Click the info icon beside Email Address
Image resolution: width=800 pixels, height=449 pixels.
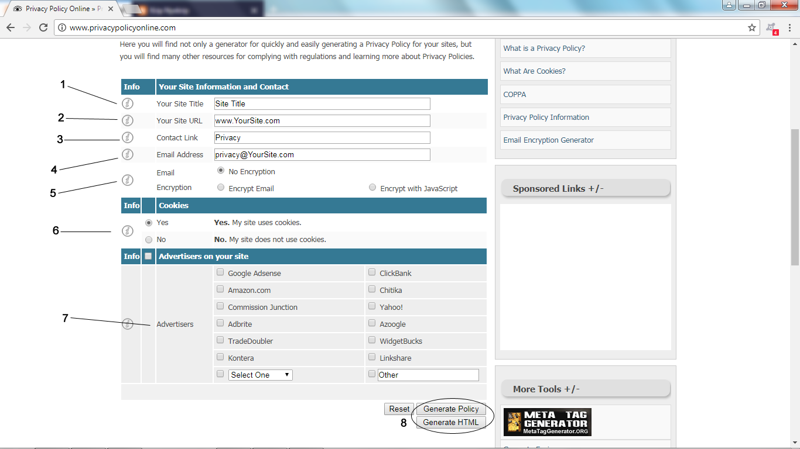pos(128,154)
